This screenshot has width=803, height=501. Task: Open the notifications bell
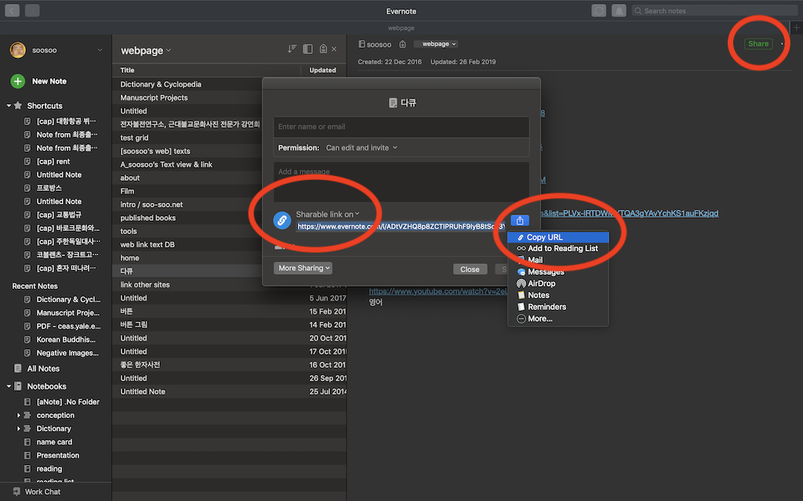(619, 10)
